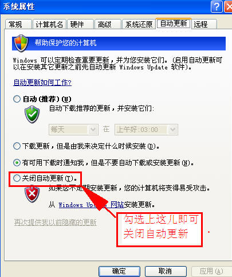Open the 远程 tab
The image size is (232, 277).
205,25
